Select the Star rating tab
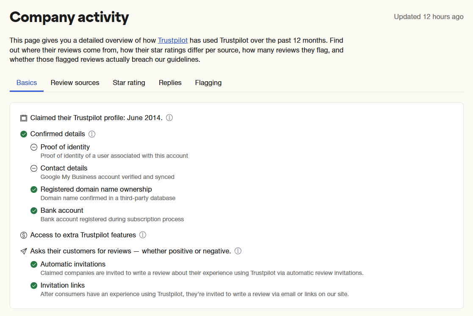 (129, 82)
